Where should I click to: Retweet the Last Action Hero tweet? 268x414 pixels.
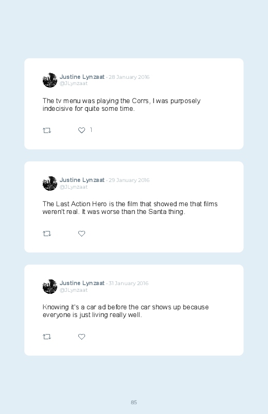[x=47, y=234]
